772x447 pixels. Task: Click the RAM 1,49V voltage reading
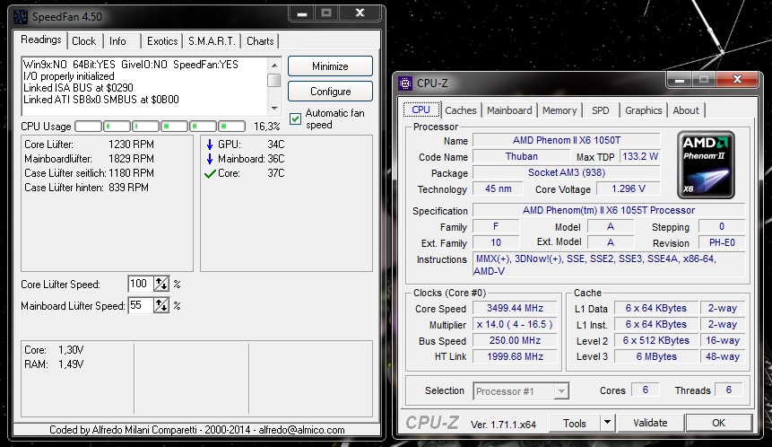[x=54, y=364]
